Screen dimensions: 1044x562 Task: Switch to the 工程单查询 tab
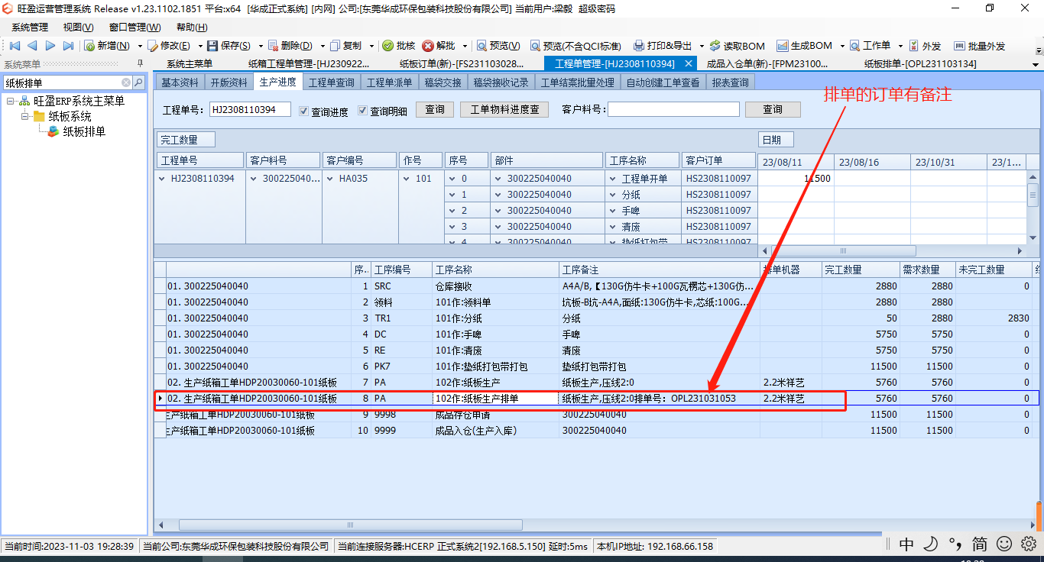331,82
